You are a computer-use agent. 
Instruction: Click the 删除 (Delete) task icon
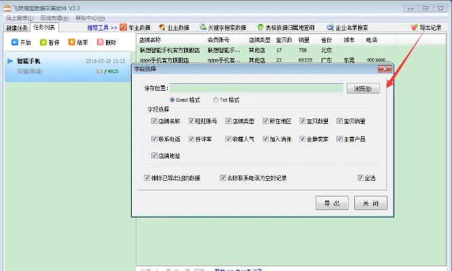pyautogui.click(x=100, y=42)
